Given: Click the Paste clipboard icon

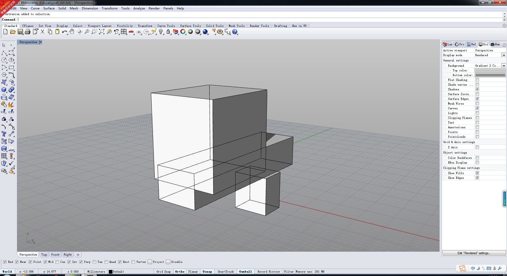Looking at the screenshot, I should (x=57, y=32).
